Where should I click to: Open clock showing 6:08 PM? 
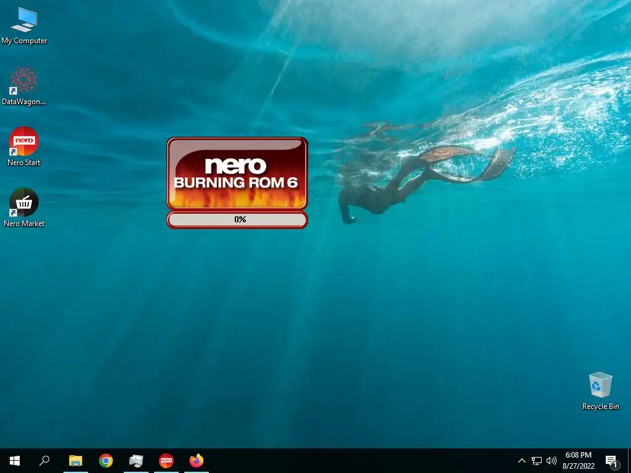[x=578, y=461]
